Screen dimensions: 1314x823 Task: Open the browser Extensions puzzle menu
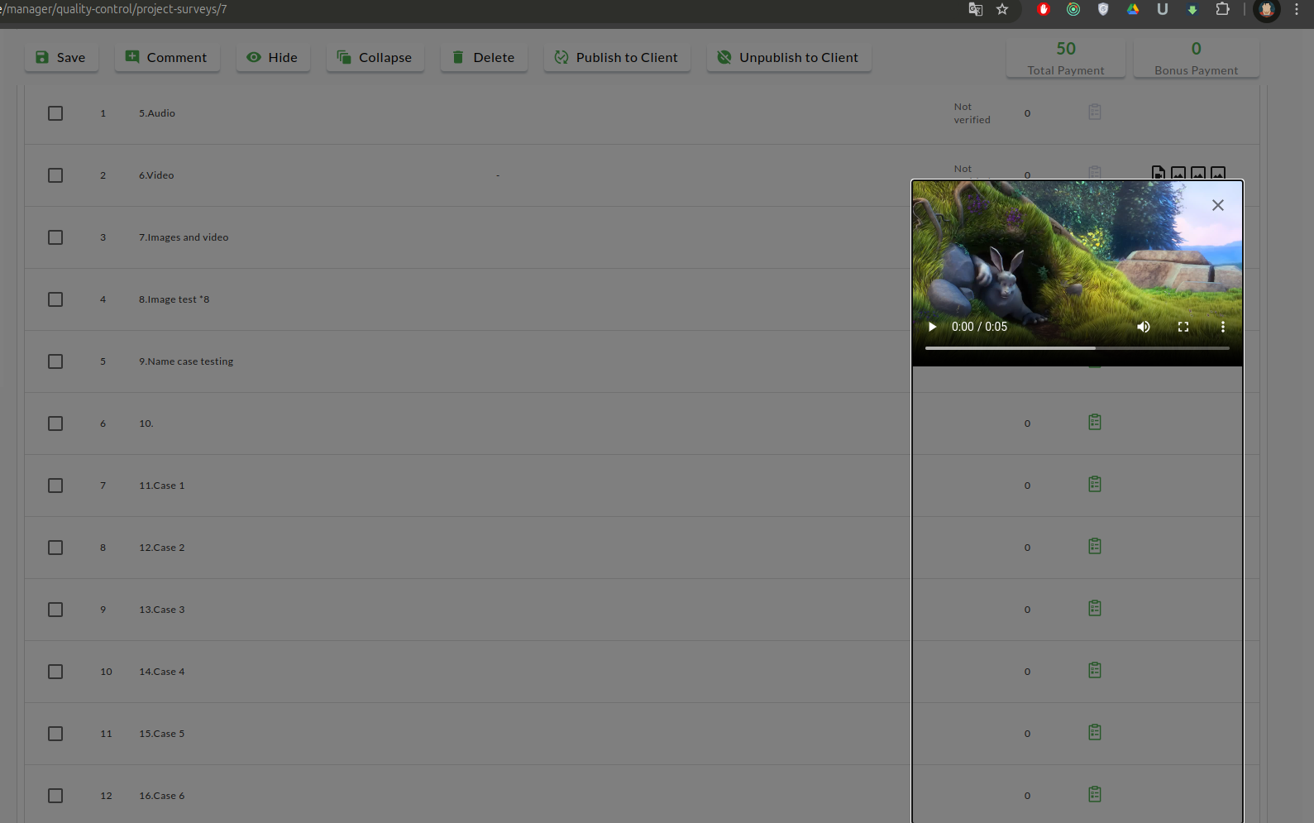tap(1222, 9)
